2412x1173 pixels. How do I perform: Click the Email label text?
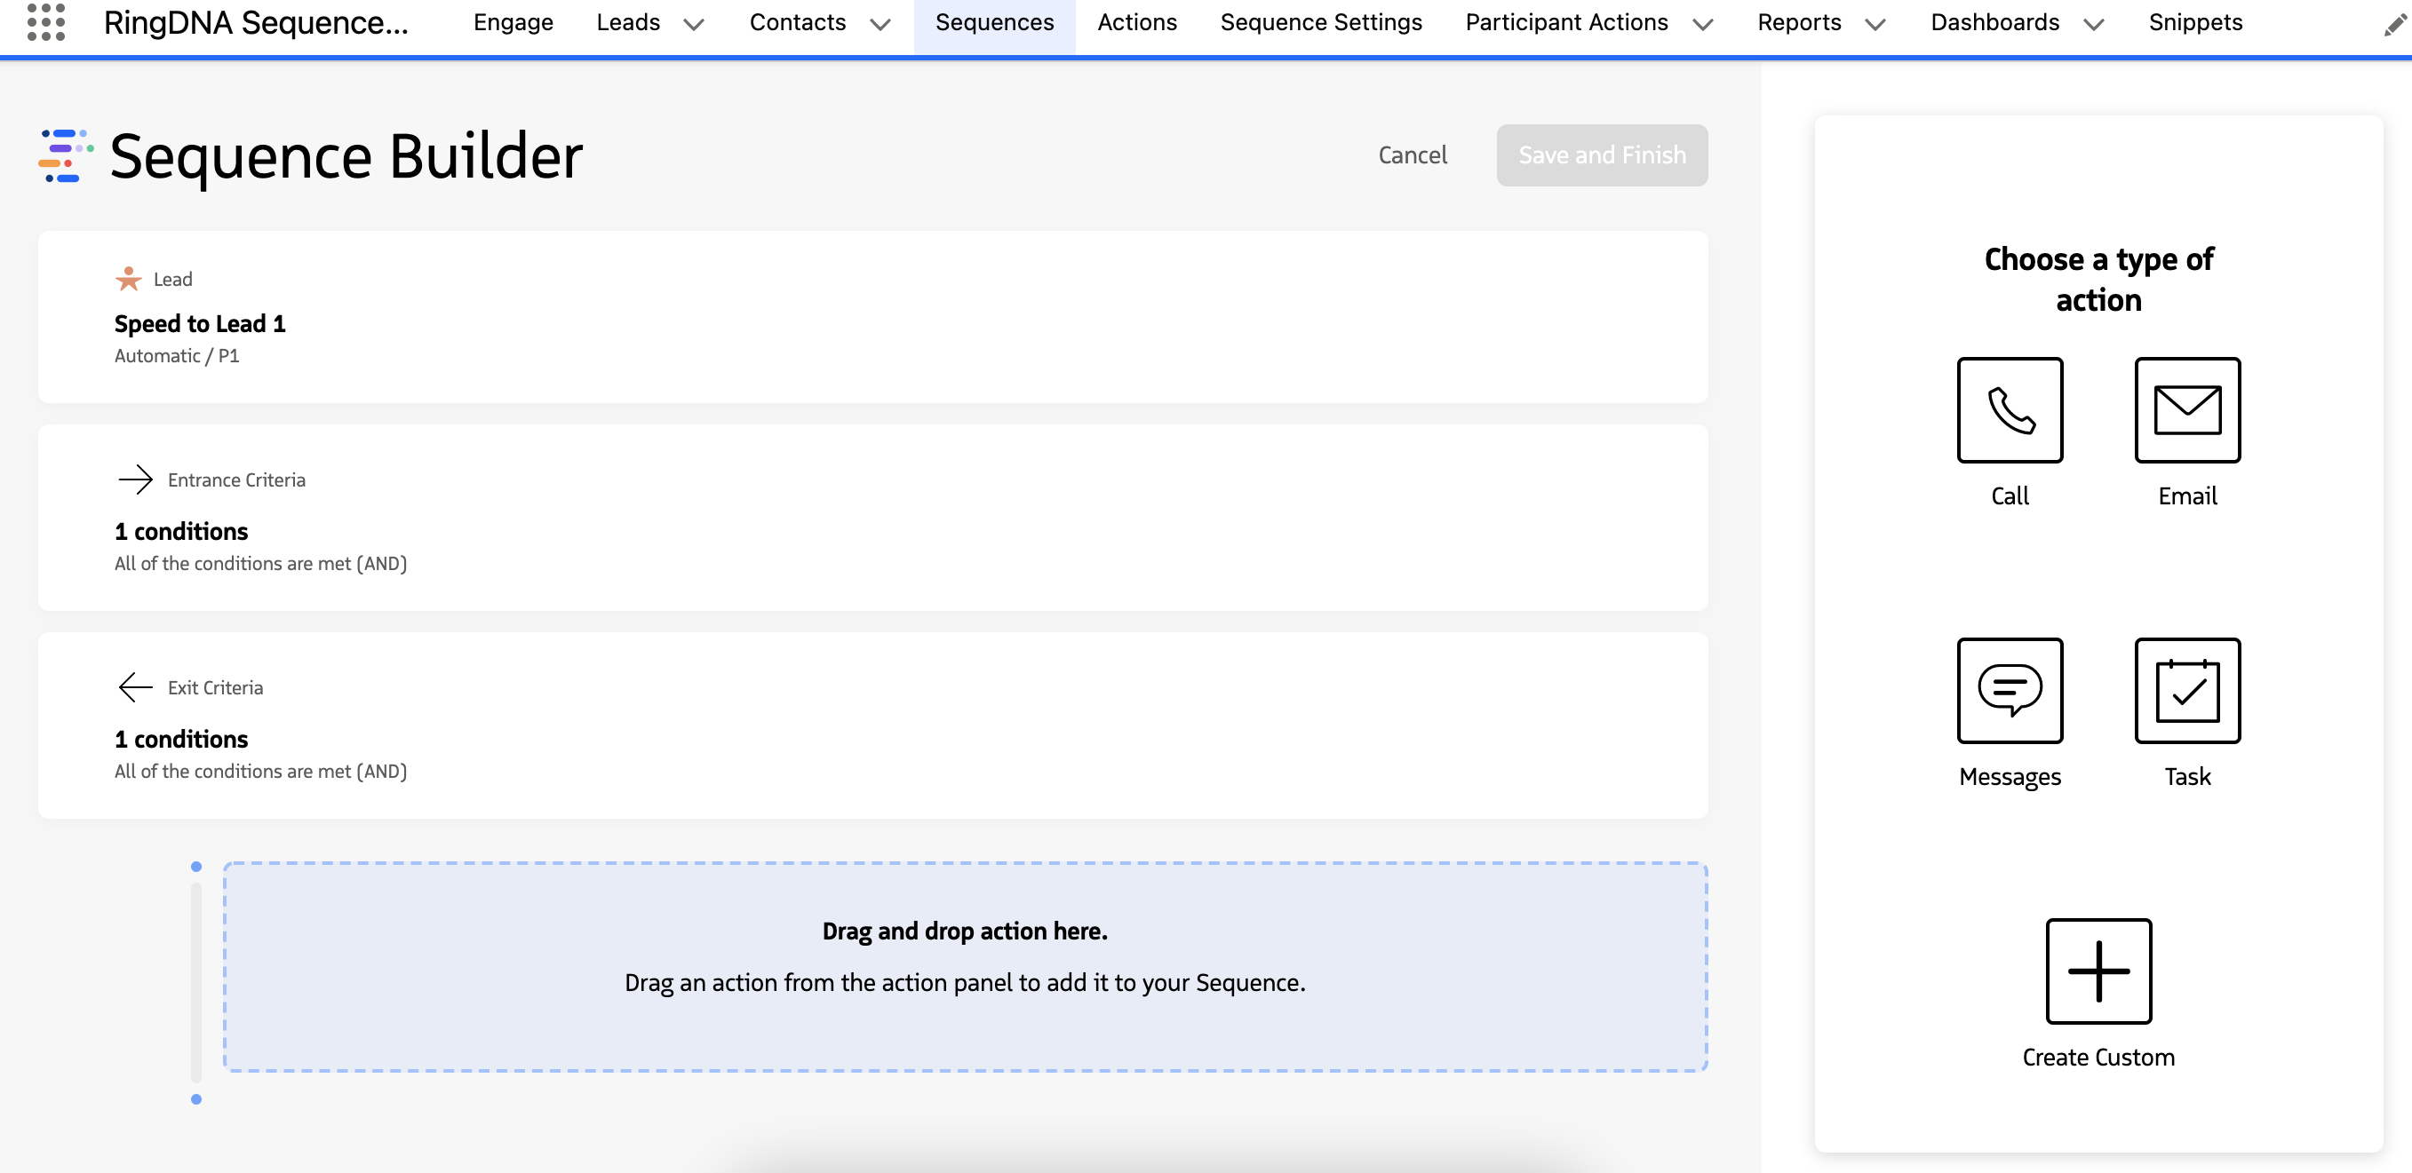[2187, 495]
